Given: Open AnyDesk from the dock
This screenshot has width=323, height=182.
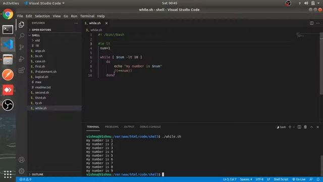Looking at the screenshot, I should click(x=8, y=90).
